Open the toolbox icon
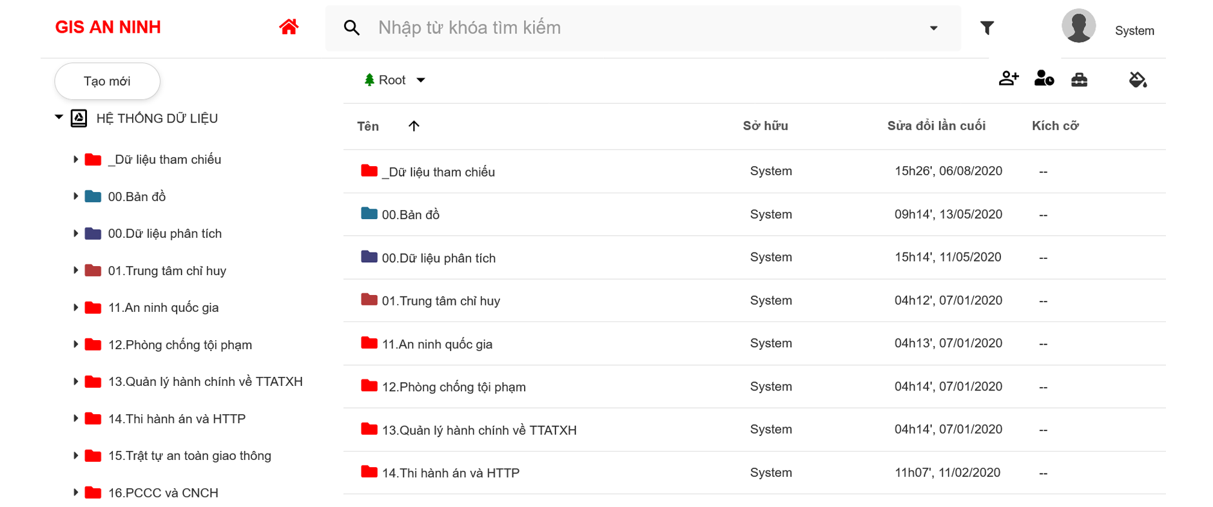This screenshot has height=507, width=1213. point(1079,79)
